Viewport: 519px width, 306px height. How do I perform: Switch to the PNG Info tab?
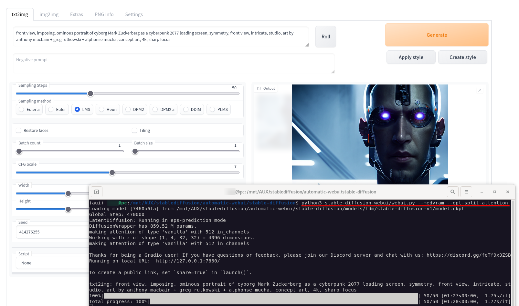(104, 14)
